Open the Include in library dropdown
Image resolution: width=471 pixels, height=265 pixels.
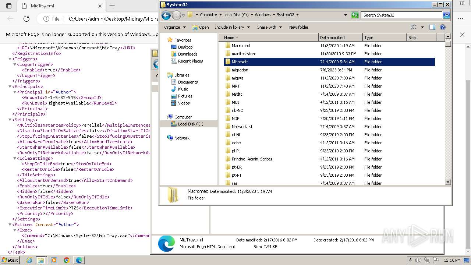(232, 27)
